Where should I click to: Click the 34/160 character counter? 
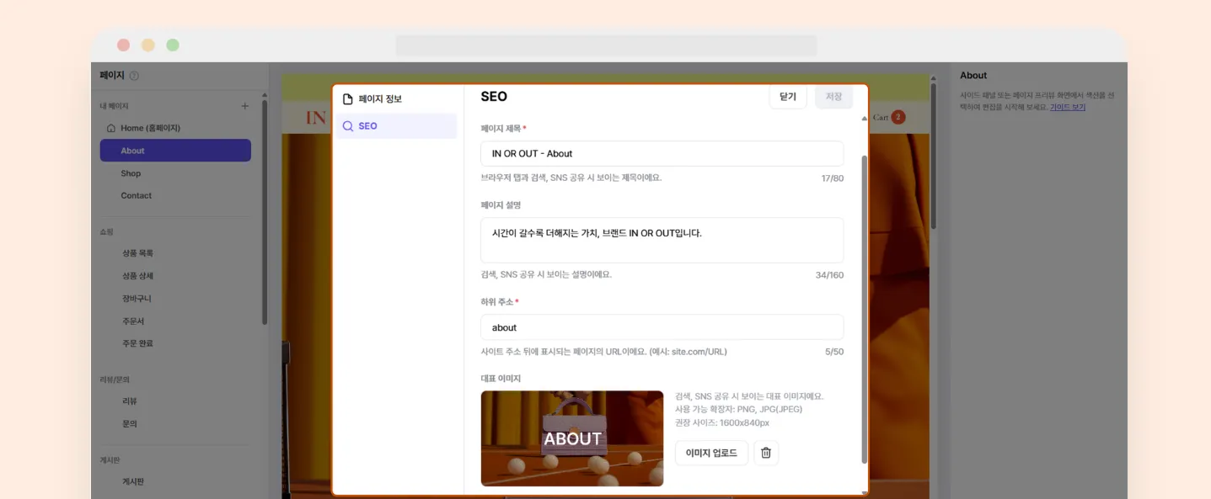(x=829, y=275)
